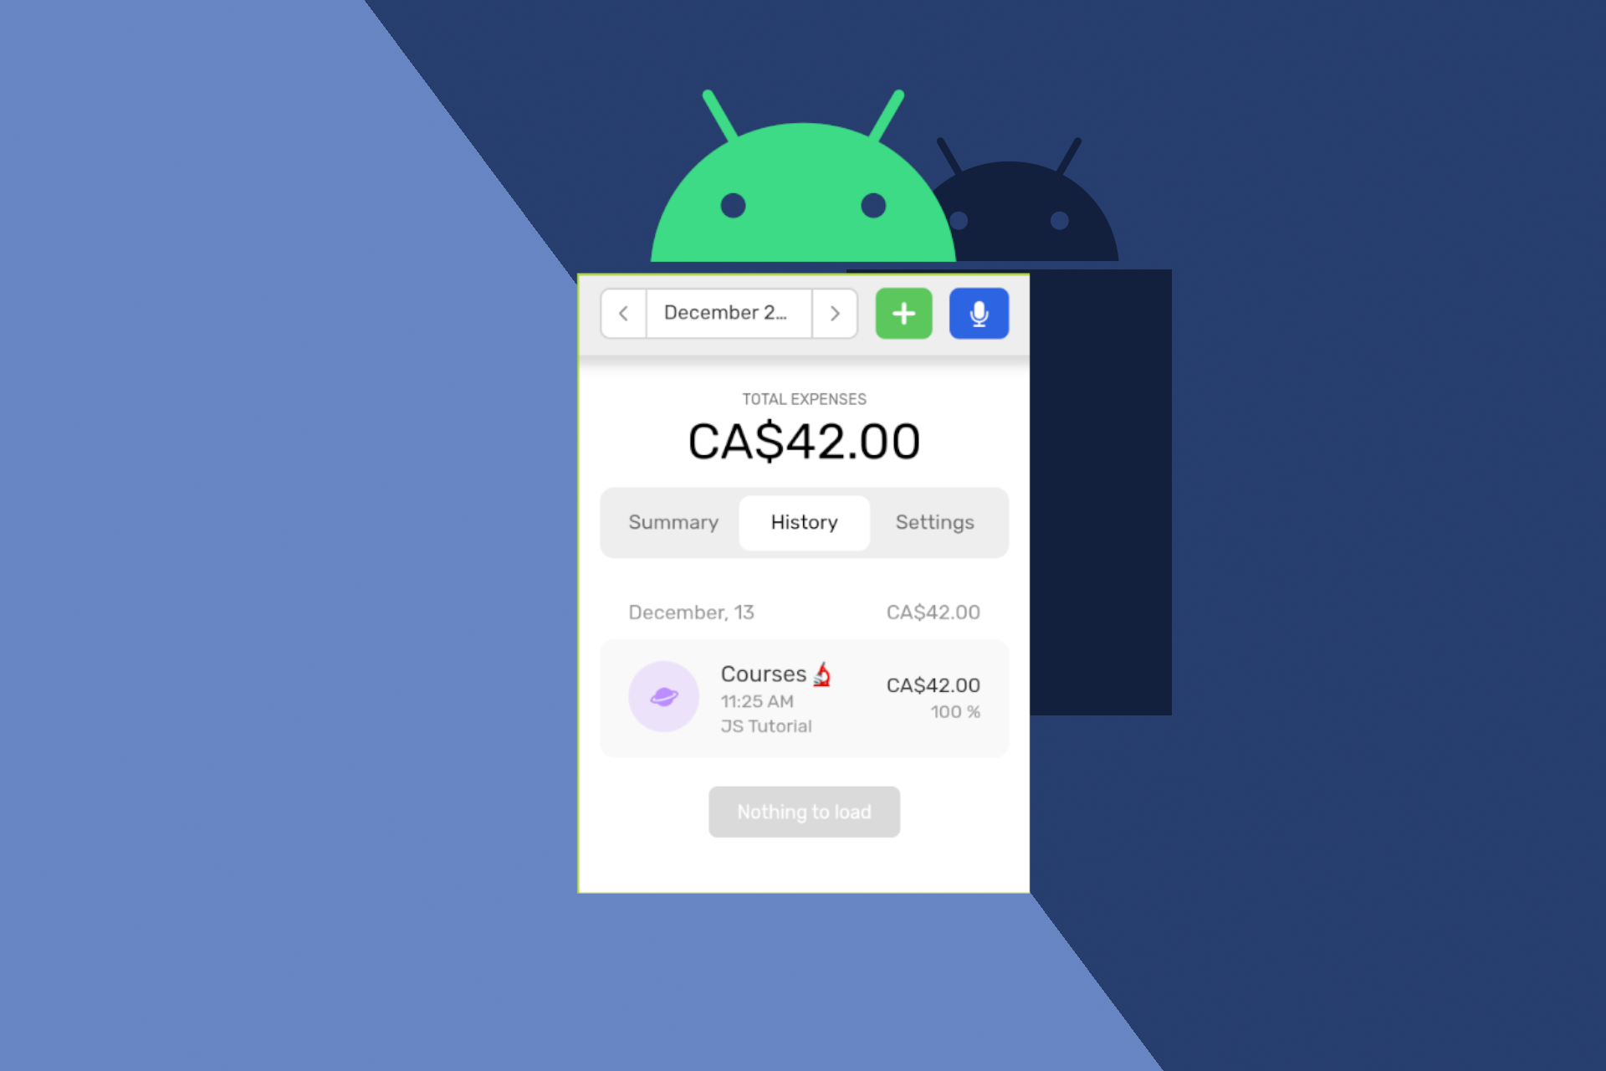Tap the December 13 date header row
Viewport: 1606px width, 1071px height.
[804, 610]
